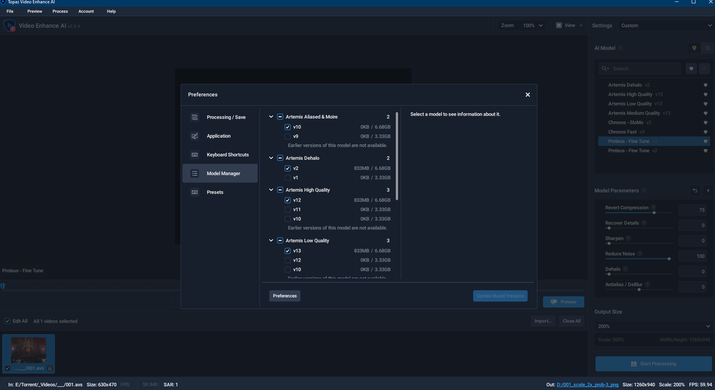Open the help icon beside Revert Compression

click(654, 208)
